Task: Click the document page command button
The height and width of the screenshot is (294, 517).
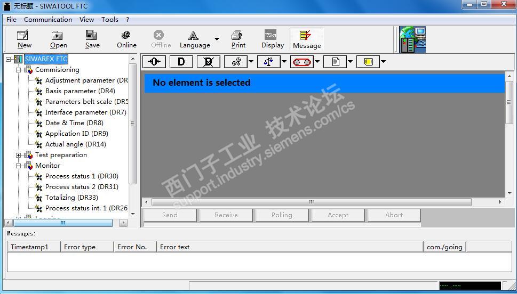Action: tap(335, 62)
